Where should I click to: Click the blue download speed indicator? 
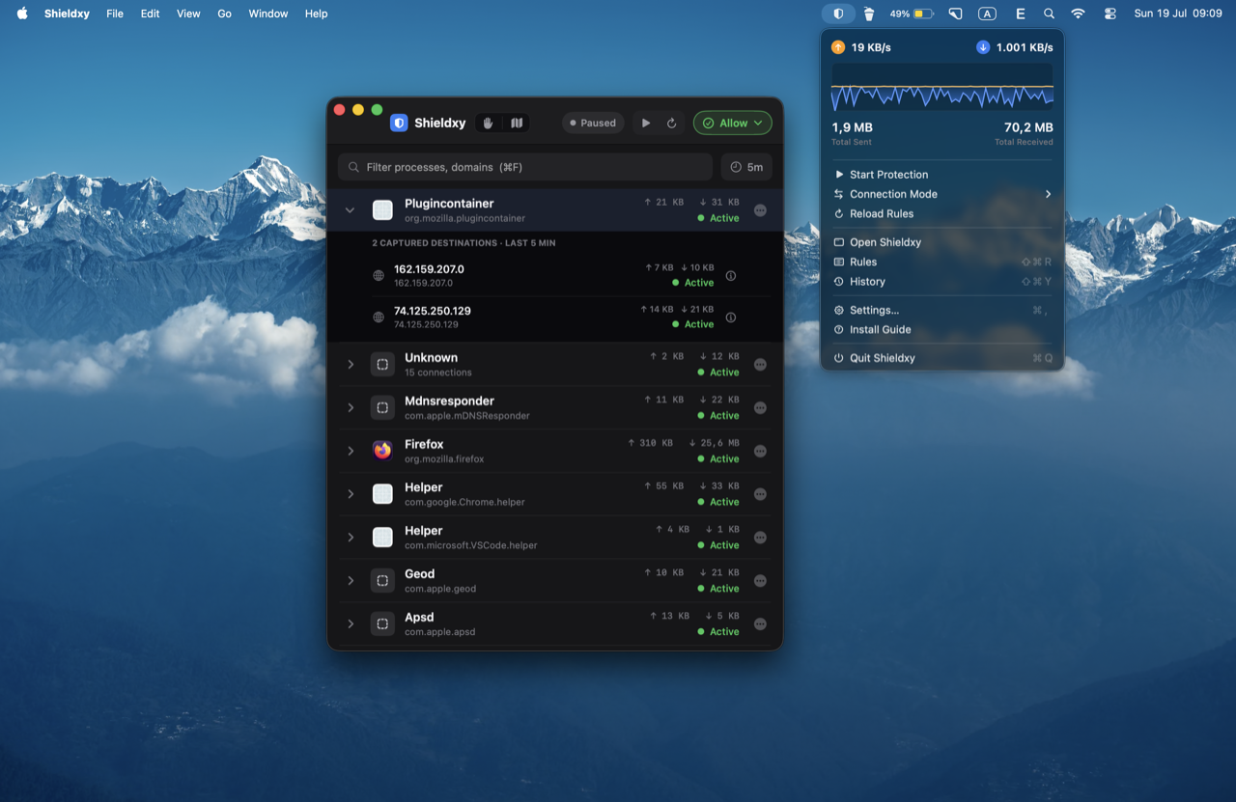pos(983,46)
